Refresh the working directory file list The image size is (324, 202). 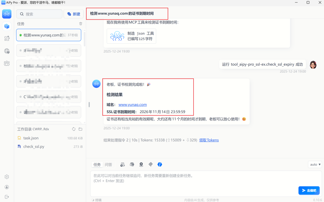tap(74, 129)
